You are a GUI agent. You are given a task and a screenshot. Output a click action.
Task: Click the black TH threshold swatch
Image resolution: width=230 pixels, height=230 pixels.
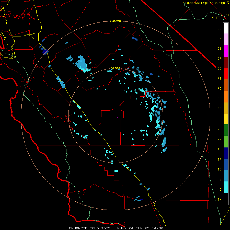(226, 199)
